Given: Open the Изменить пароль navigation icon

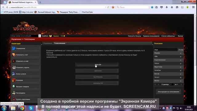Looking at the screenshot, I should (x=14, y=68).
